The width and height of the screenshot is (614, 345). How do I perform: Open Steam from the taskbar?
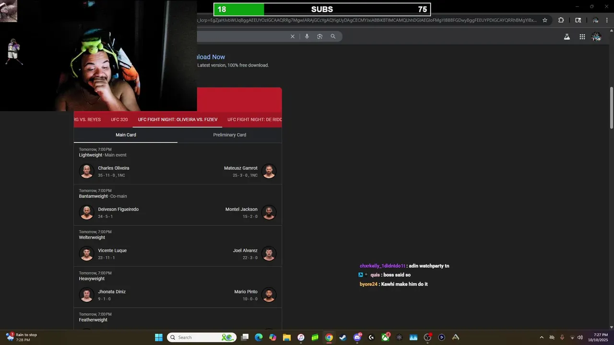[x=343, y=337]
